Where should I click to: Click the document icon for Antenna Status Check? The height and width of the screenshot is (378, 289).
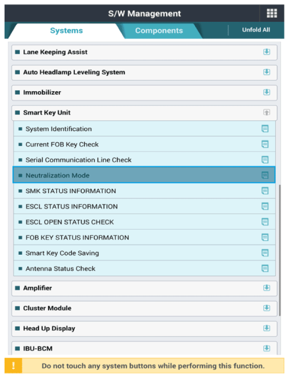tap(265, 268)
